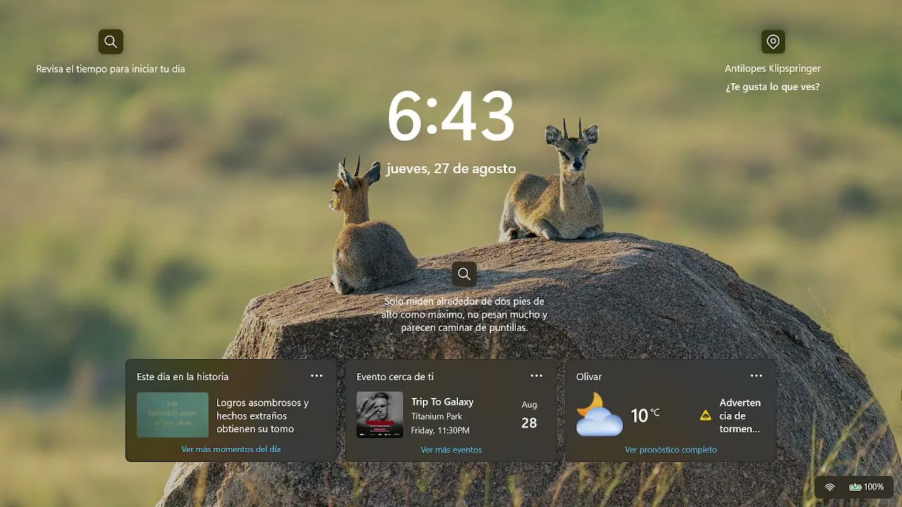The width and height of the screenshot is (902, 507).
Task: Click the Aug 28 event date
Action: click(x=529, y=415)
